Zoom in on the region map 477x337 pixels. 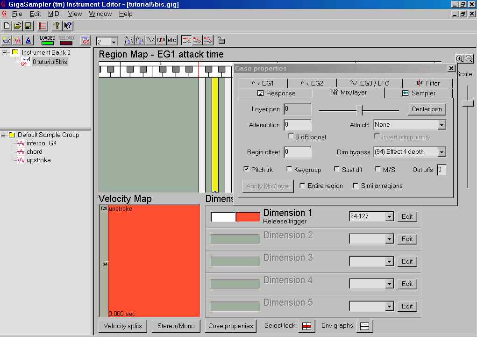coord(459,58)
